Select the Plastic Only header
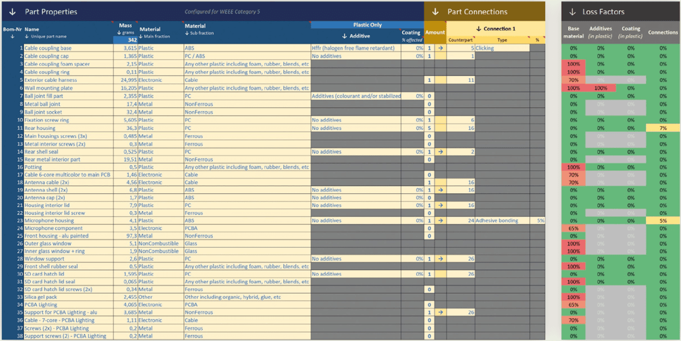The image size is (681, 341). tap(367, 25)
